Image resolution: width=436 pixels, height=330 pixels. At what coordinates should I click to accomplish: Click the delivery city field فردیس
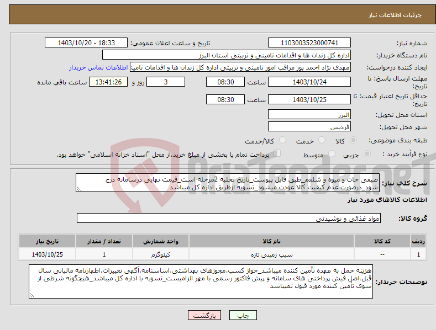pyautogui.click(x=309, y=127)
